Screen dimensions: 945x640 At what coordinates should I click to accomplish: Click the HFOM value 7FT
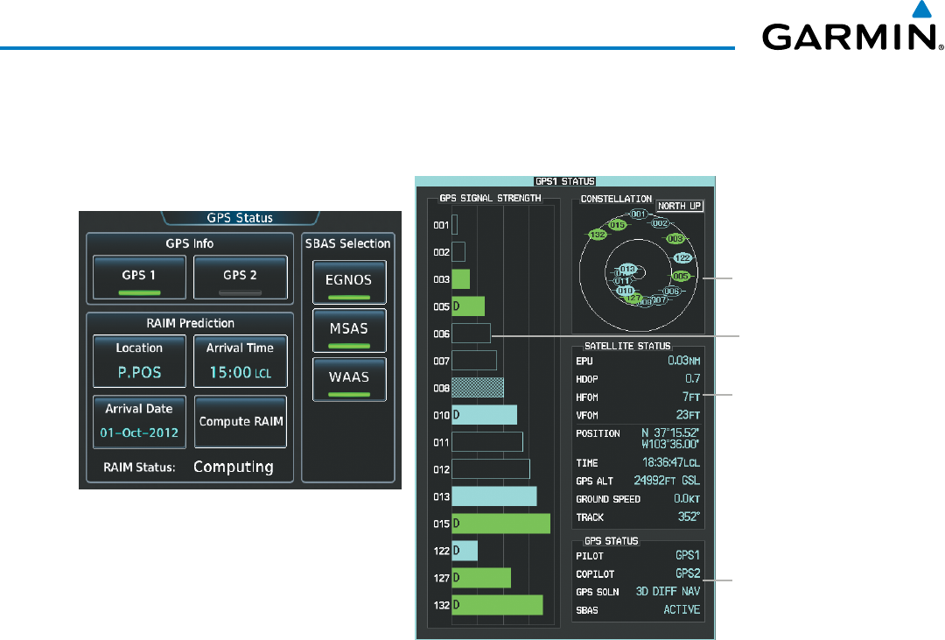(690, 397)
